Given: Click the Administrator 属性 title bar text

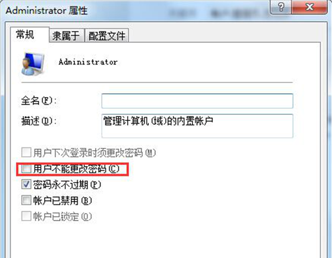Looking at the screenshot, I should (x=47, y=10).
